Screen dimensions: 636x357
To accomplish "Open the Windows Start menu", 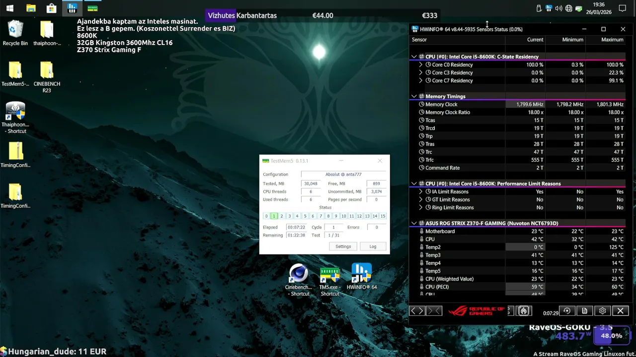I will tap(10, 8).
